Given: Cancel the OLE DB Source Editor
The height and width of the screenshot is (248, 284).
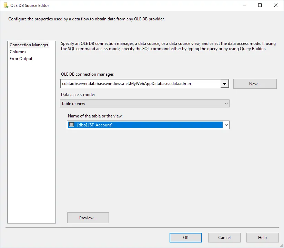Looking at the screenshot, I should [224, 237].
